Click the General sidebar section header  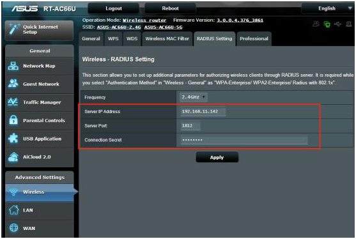coord(40,51)
